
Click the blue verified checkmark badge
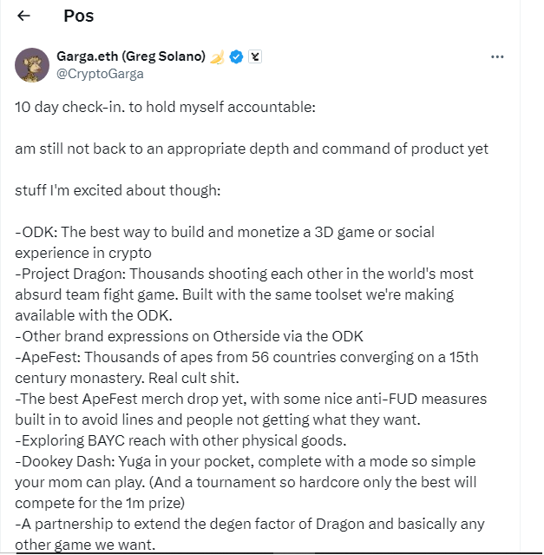235,56
